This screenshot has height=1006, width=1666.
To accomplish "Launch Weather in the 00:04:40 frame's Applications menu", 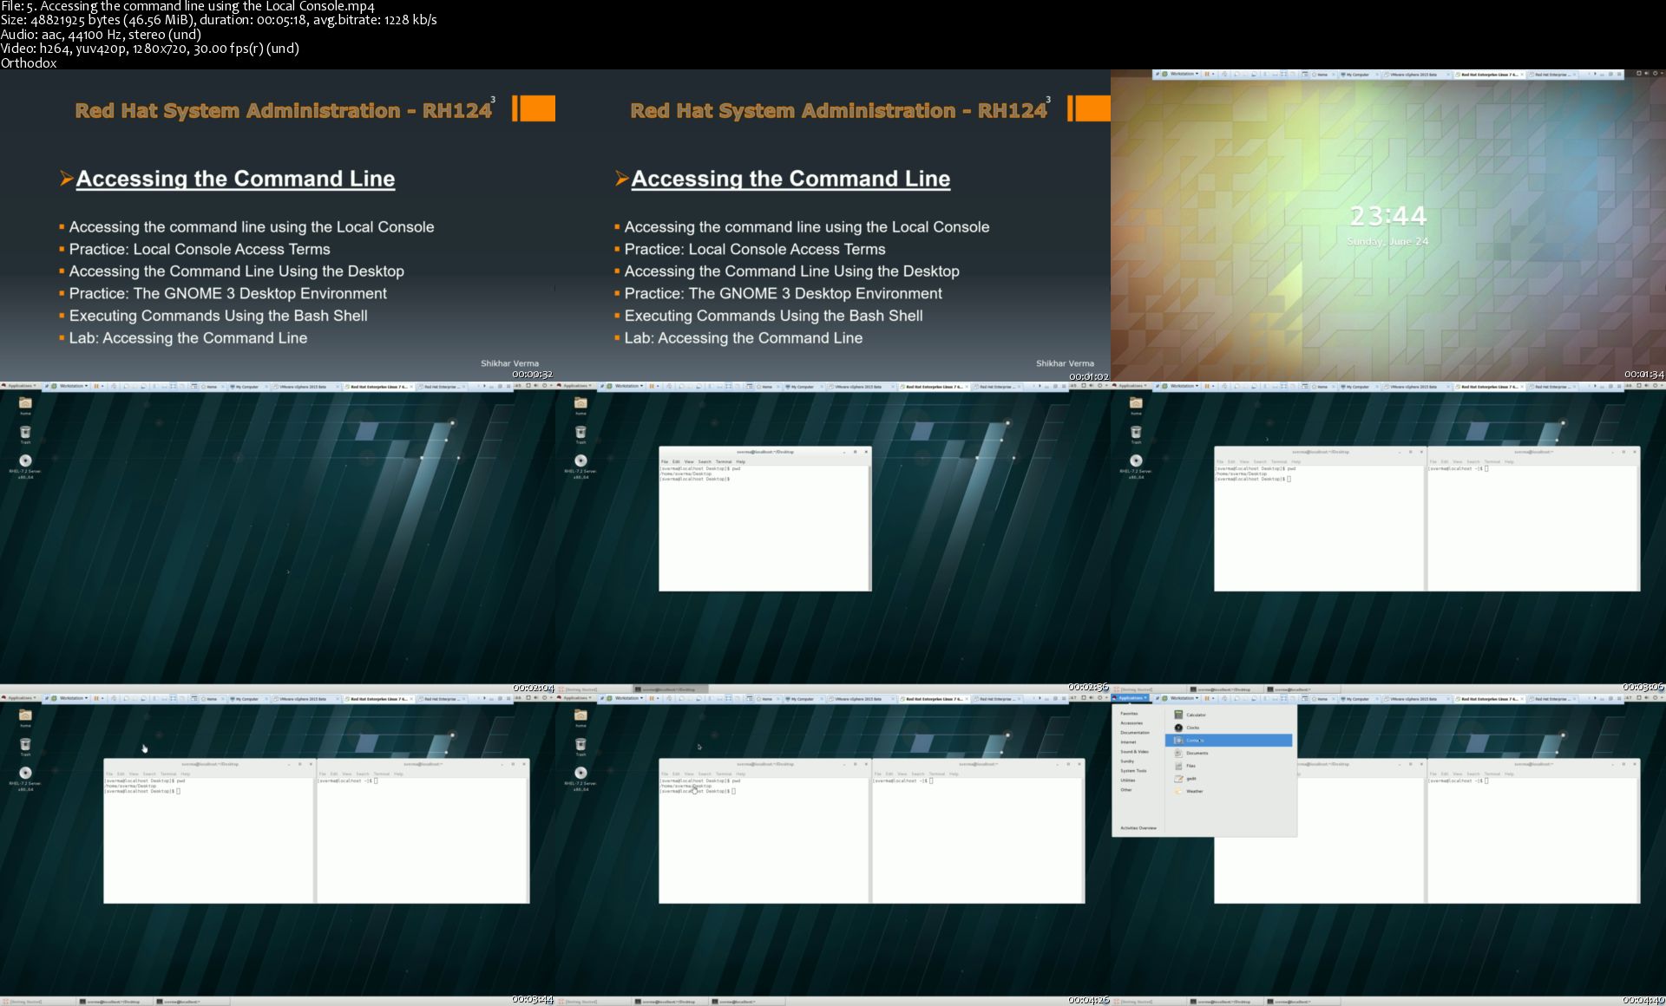I will (1229, 791).
